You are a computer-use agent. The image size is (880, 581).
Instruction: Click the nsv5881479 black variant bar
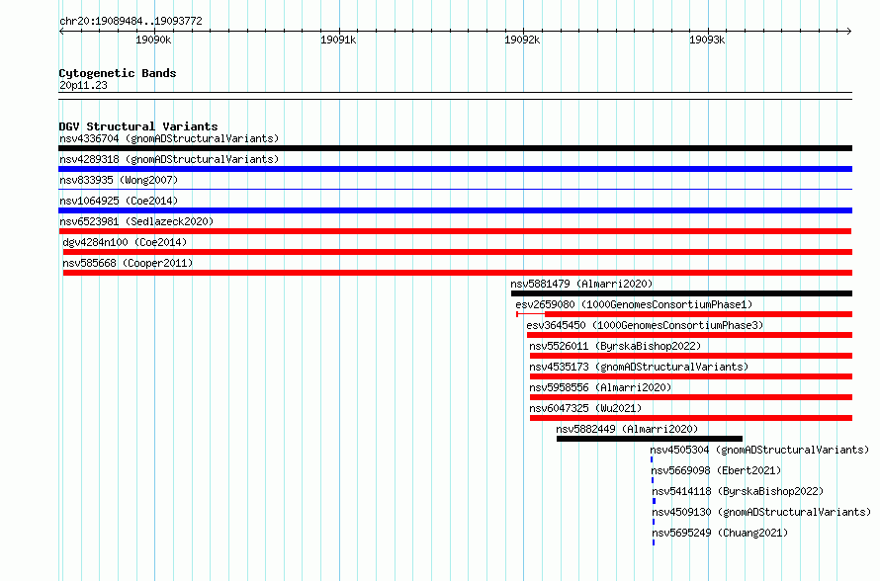[681, 293]
